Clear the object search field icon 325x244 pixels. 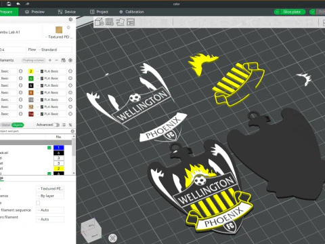pos(72,131)
